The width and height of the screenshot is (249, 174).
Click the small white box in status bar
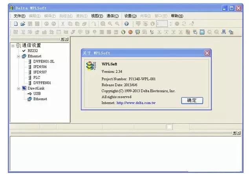click(169, 127)
